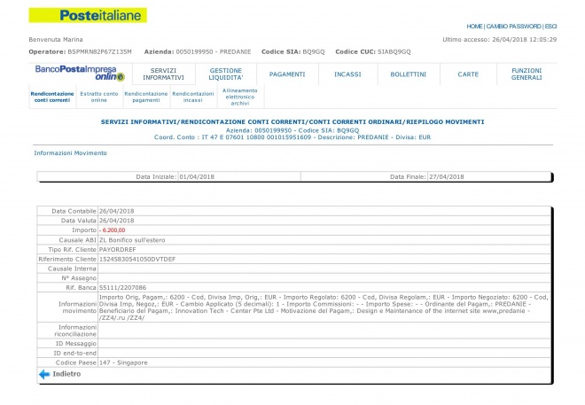Open the GESTIONE LIQUIDITA' menu
The image size is (585, 405).
225,74
